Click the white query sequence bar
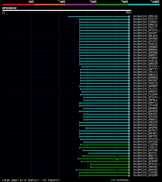The height and width of the screenshot is (182, 162). click(x=67, y=10)
